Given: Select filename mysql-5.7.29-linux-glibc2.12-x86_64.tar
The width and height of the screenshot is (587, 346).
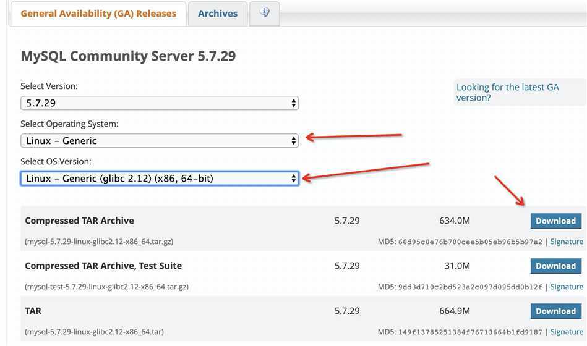Looking at the screenshot, I should click(94, 332).
